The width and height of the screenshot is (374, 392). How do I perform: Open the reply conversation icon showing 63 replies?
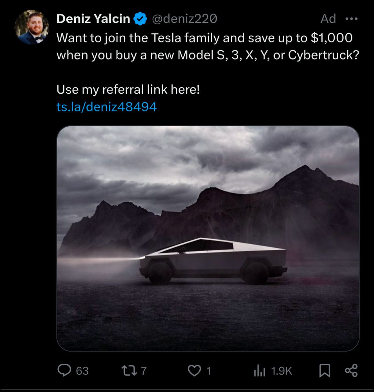click(x=65, y=370)
